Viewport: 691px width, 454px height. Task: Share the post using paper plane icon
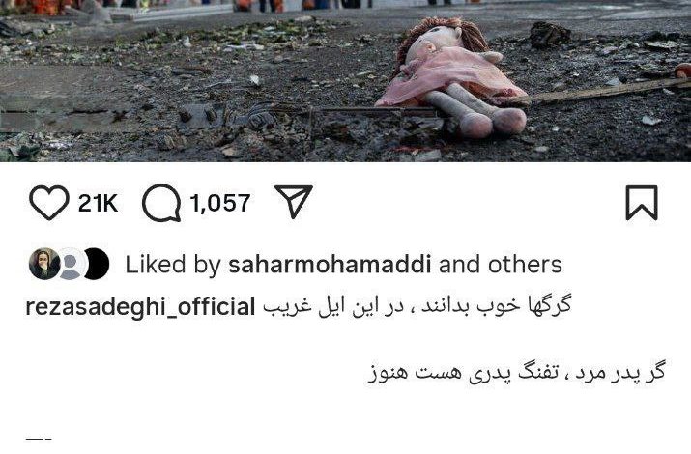tap(294, 202)
